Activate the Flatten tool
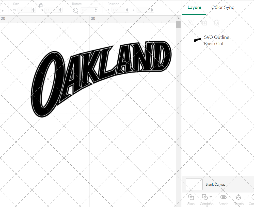 coord(238,197)
